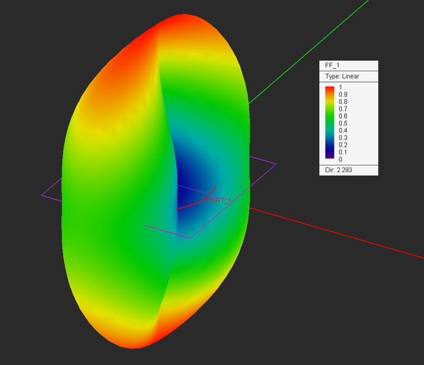Click the legend value 0.5 label

(x=342, y=123)
